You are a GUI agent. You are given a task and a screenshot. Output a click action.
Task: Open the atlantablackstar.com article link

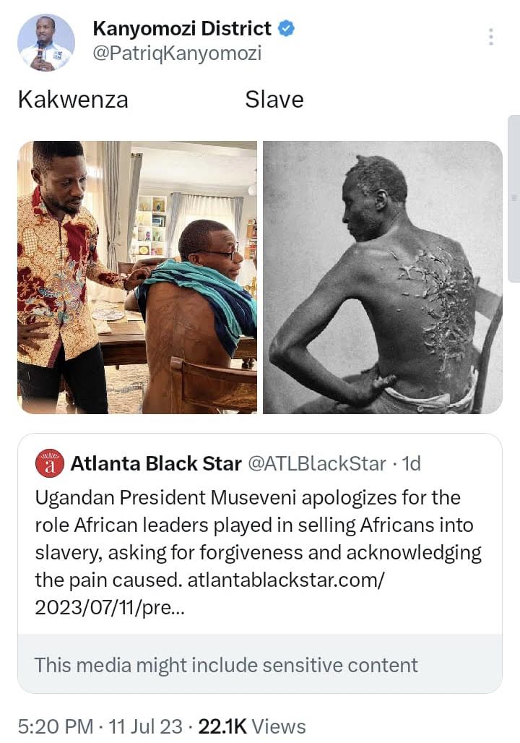point(209,593)
